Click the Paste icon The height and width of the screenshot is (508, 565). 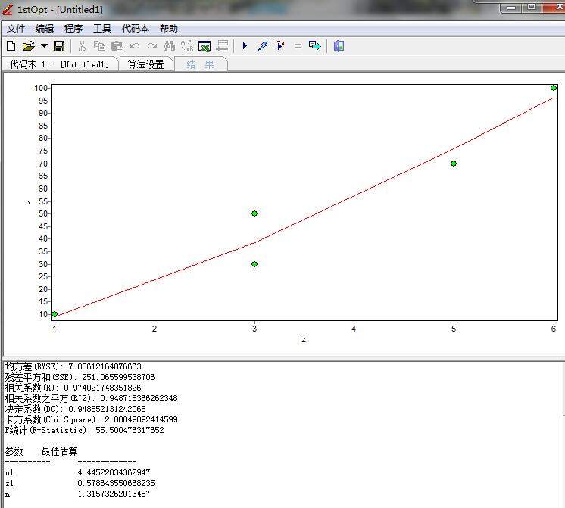(x=117, y=45)
